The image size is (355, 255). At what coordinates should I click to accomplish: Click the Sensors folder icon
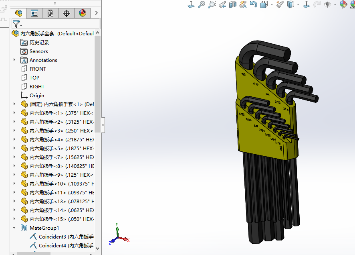coord(24,51)
